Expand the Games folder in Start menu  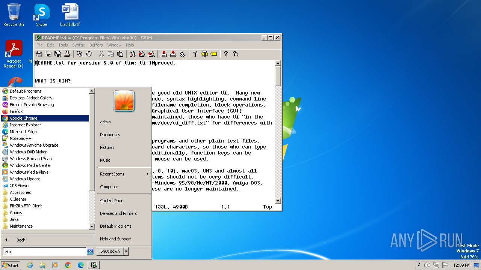tap(45, 213)
